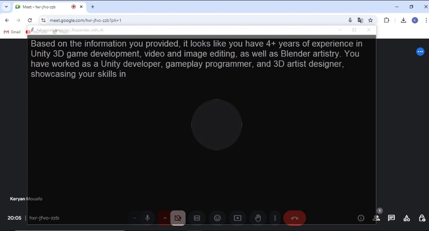Click the blue more options bubble
The width and height of the screenshot is (429, 231).
[x=420, y=52]
